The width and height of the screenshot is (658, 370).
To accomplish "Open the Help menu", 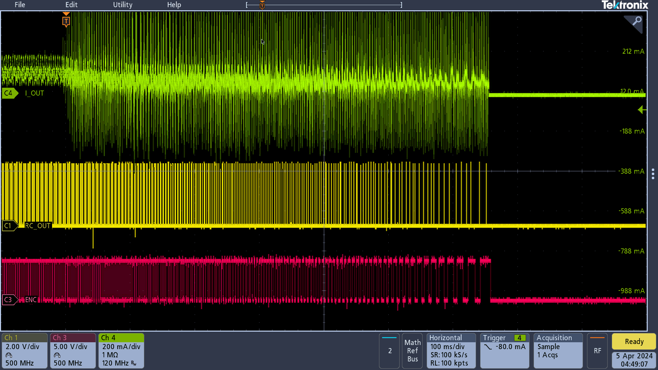I will coord(174,5).
